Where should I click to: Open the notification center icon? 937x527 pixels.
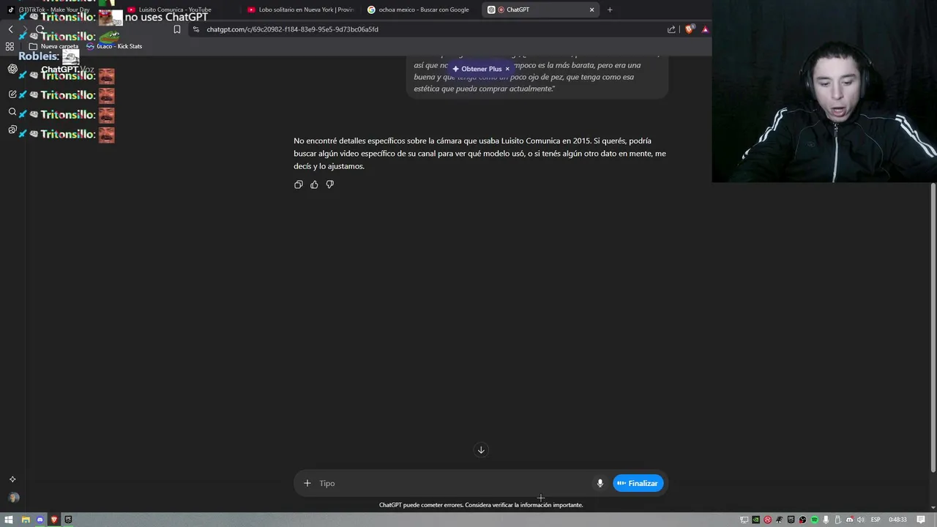pos(921,520)
